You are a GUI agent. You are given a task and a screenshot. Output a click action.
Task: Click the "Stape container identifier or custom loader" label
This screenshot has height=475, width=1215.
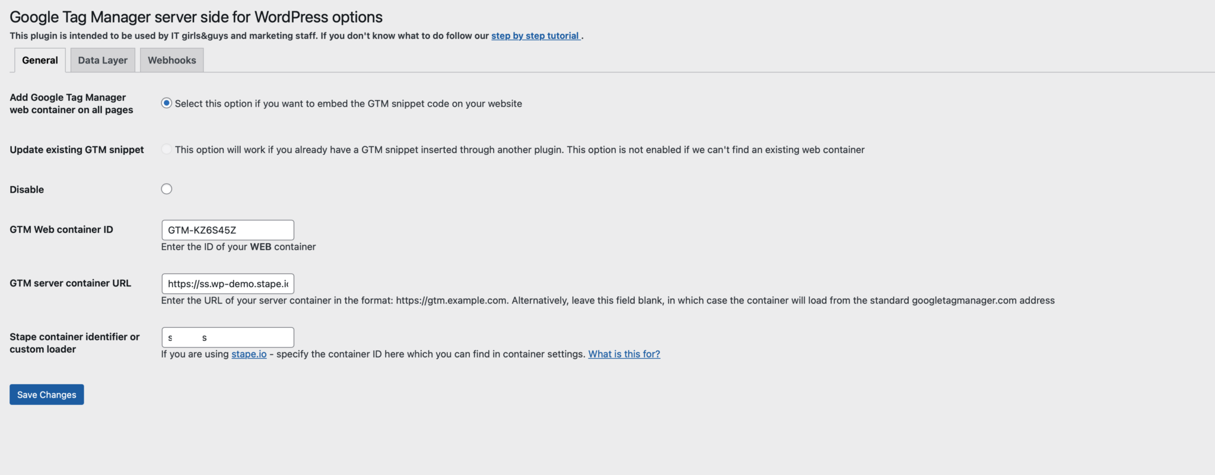click(74, 343)
